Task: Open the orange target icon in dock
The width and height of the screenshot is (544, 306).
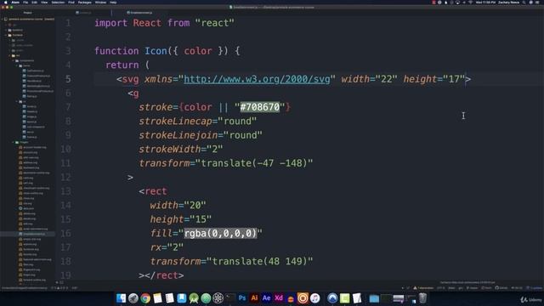Action: pyautogui.click(x=303, y=298)
